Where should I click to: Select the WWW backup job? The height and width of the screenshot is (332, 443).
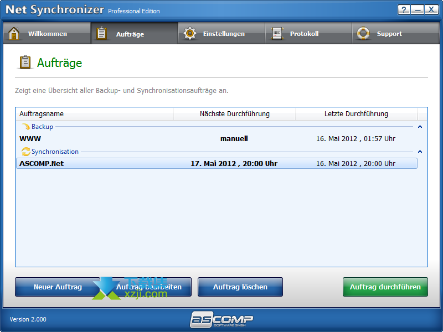coord(217,139)
